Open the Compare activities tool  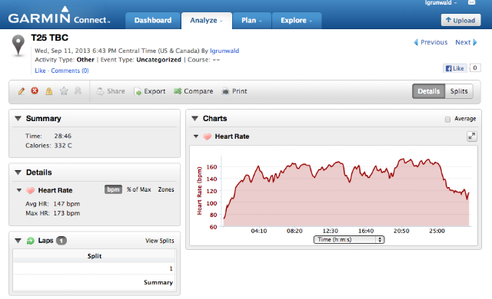click(x=193, y=91)
